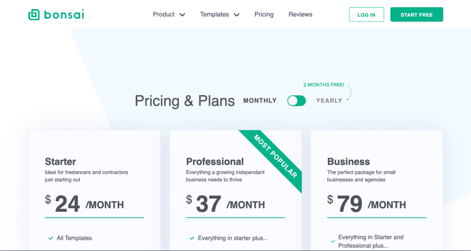471x251 pixels.
Task: Click the checkmark beside Everything in starter plus
Action: click(x=192, y=238)
